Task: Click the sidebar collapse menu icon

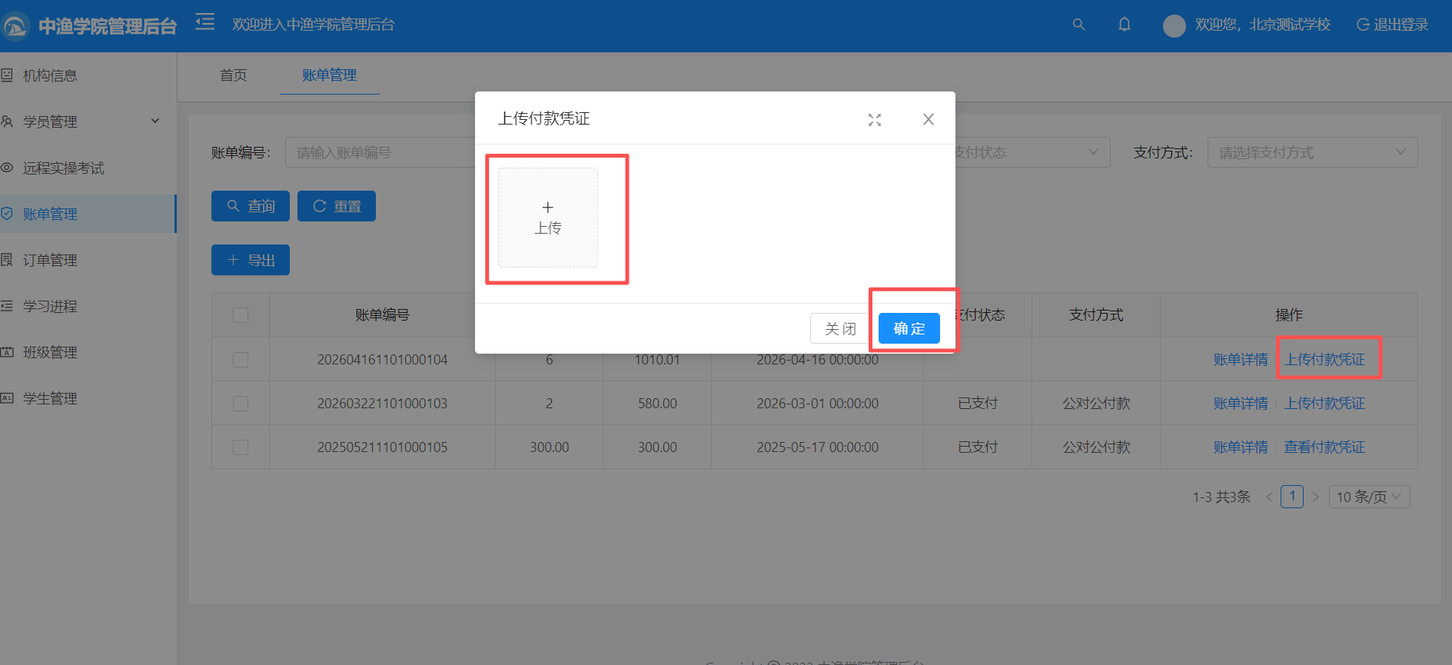Action: [204, 22]
